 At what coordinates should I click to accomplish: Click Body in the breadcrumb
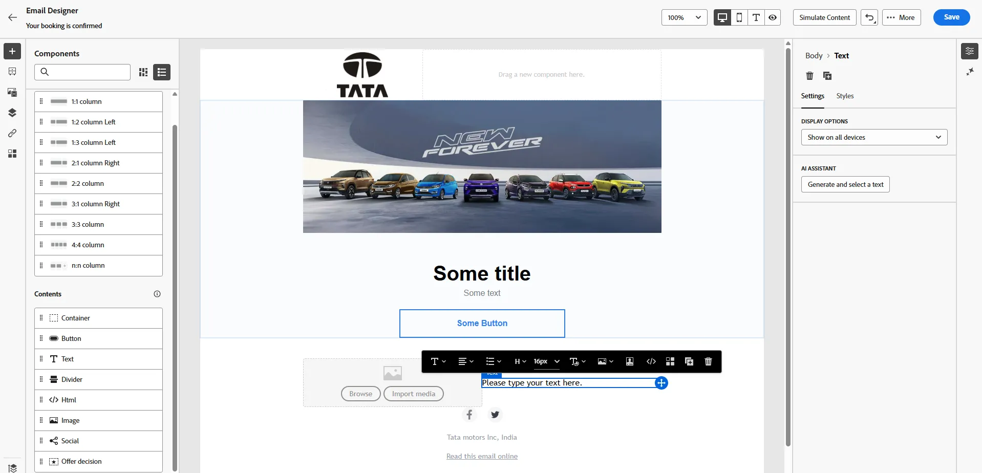coord(814,56)
